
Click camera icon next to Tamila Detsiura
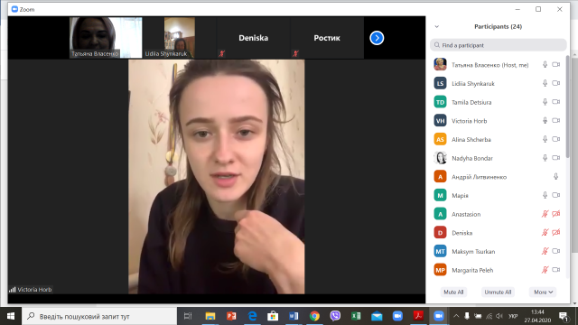click(x=556, y=102)
